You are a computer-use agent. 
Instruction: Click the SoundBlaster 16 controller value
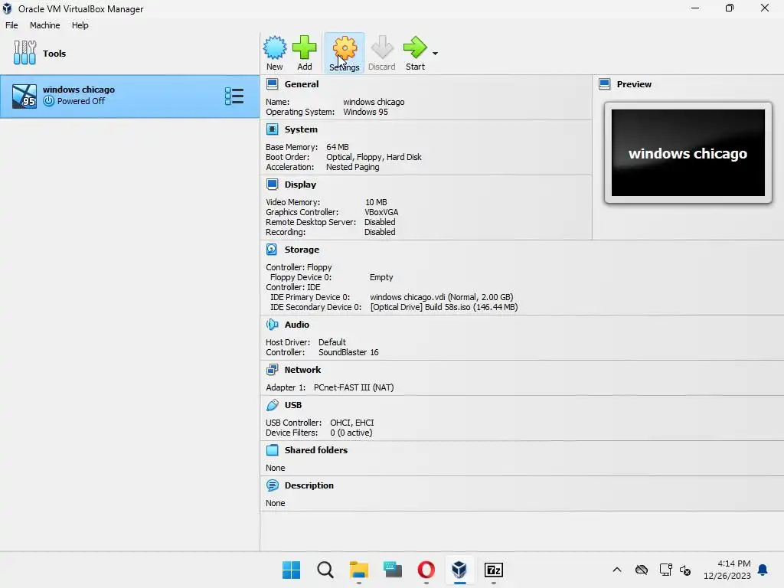coord(348,352)
